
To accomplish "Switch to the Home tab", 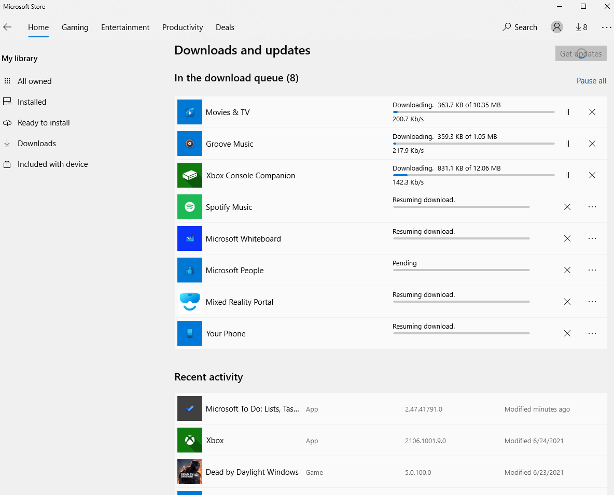I will (38, 27).
